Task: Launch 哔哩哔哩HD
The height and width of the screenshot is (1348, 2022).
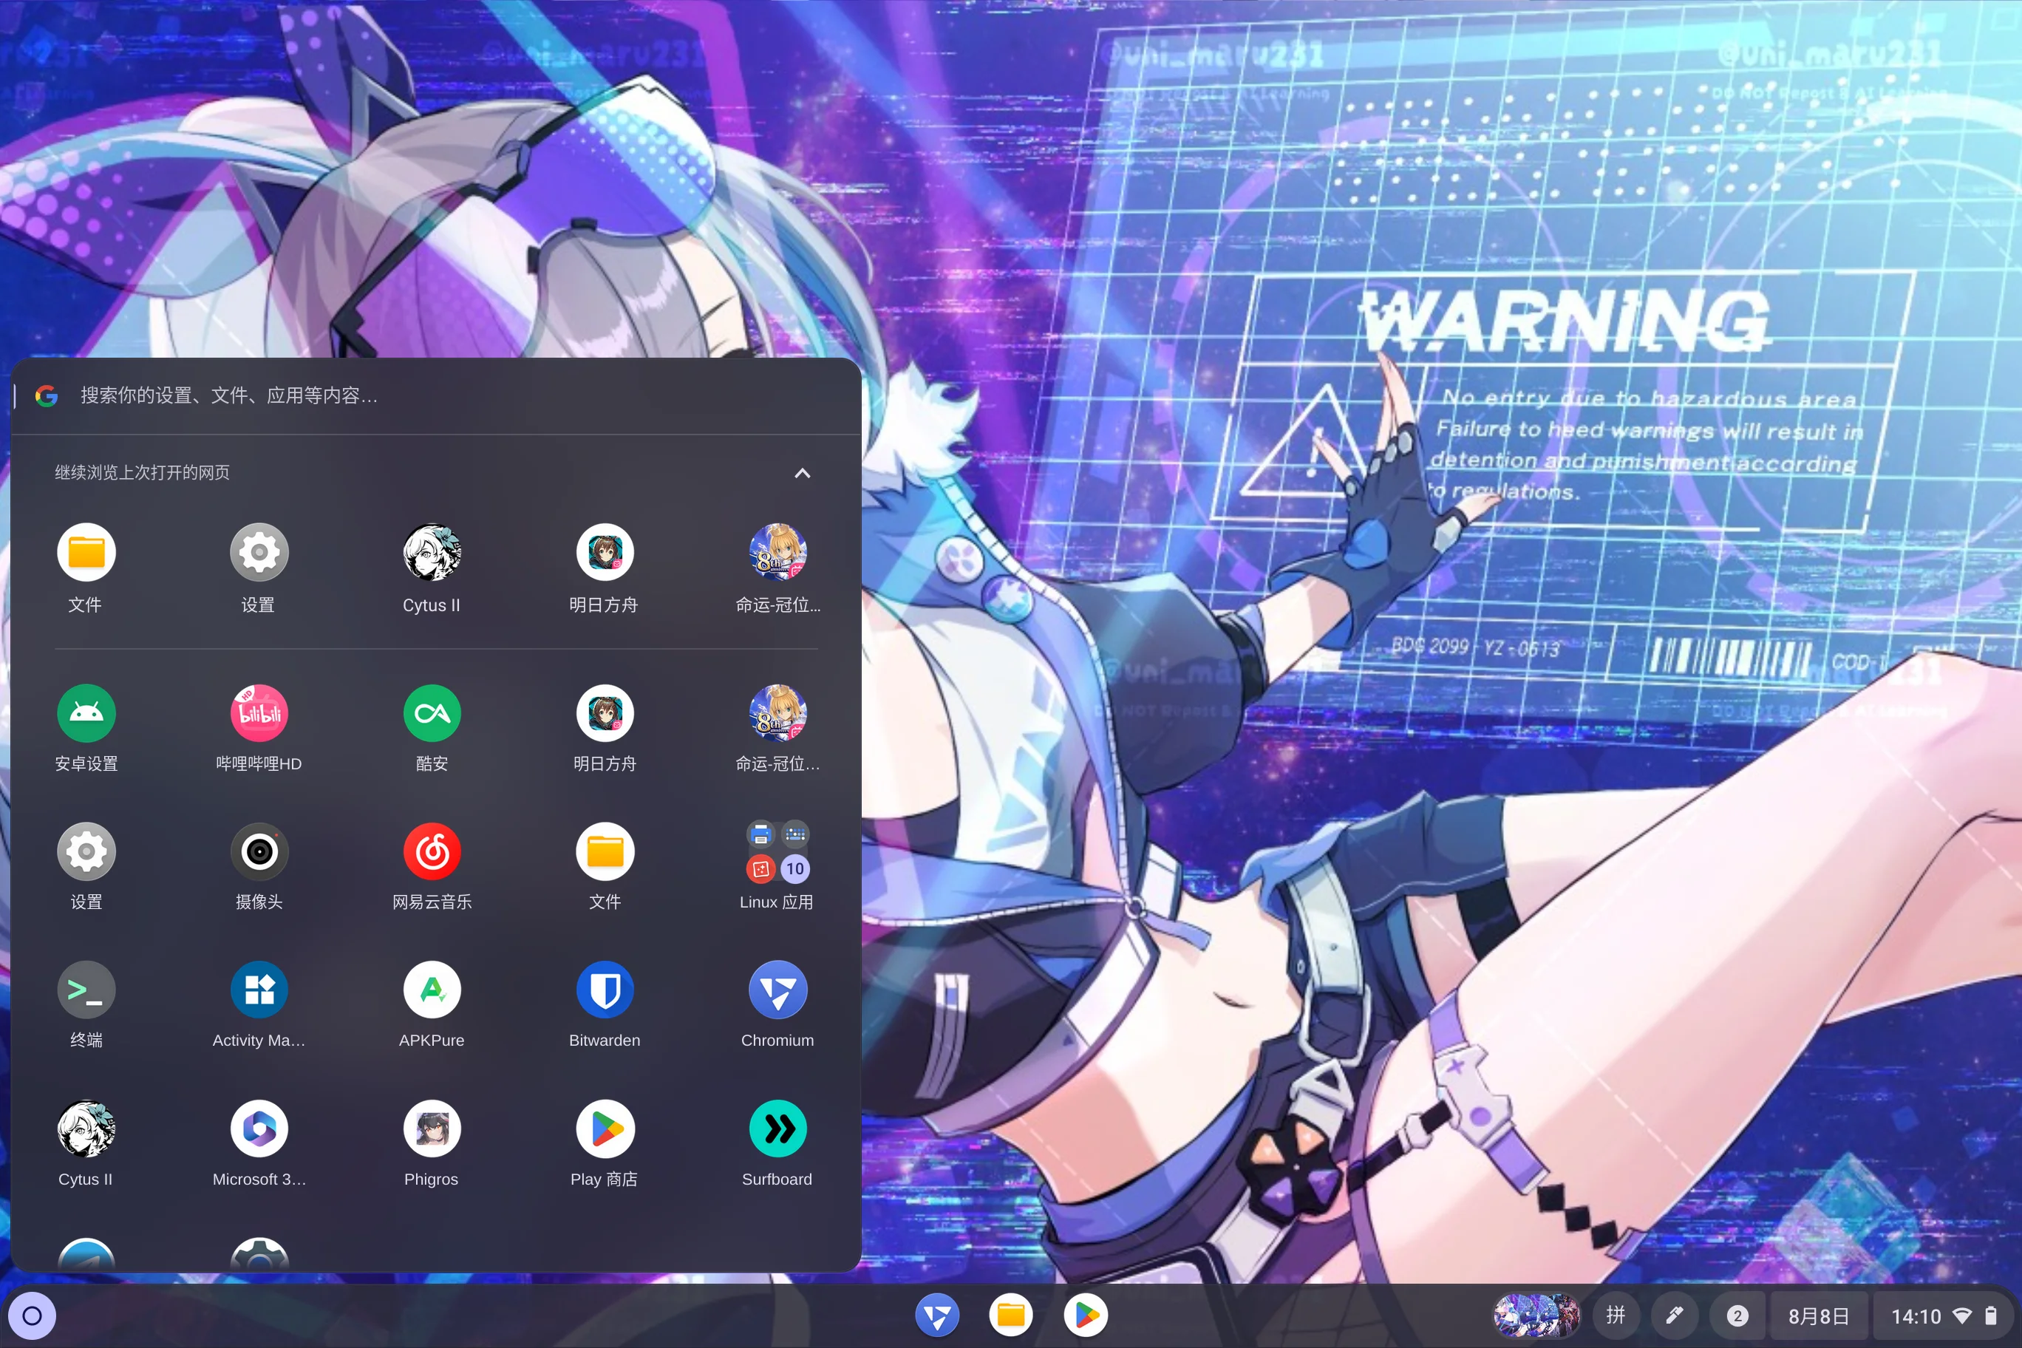Action: point(259,712)
